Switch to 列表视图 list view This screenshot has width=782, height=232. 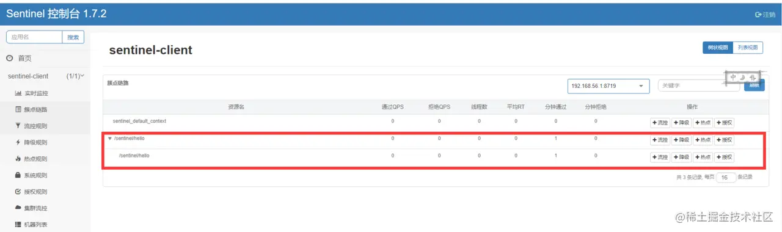(748, 48)
